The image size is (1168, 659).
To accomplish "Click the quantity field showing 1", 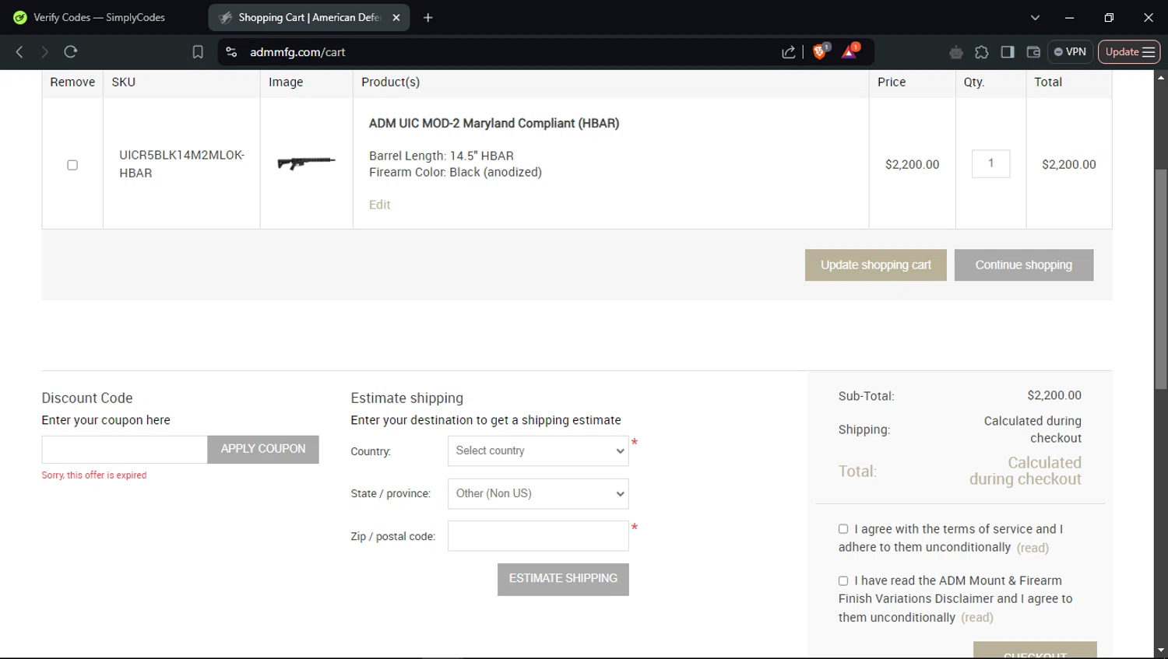I will tap(990, 163).
